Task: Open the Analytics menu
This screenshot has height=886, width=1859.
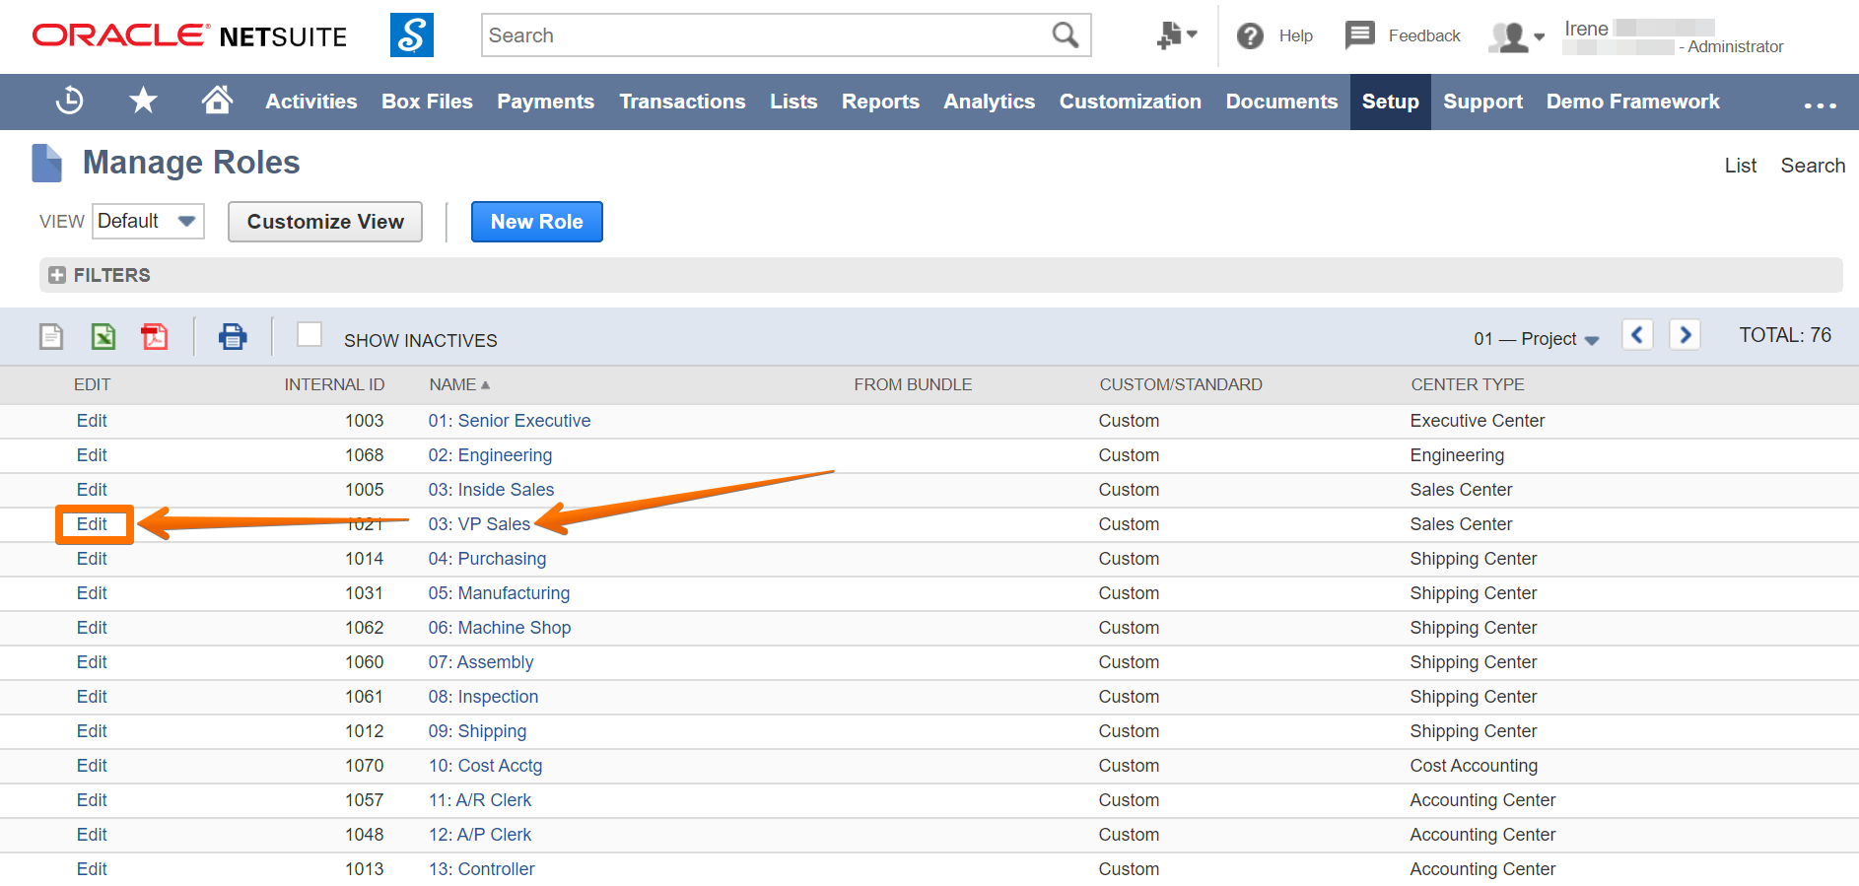Action: (989, 102)
